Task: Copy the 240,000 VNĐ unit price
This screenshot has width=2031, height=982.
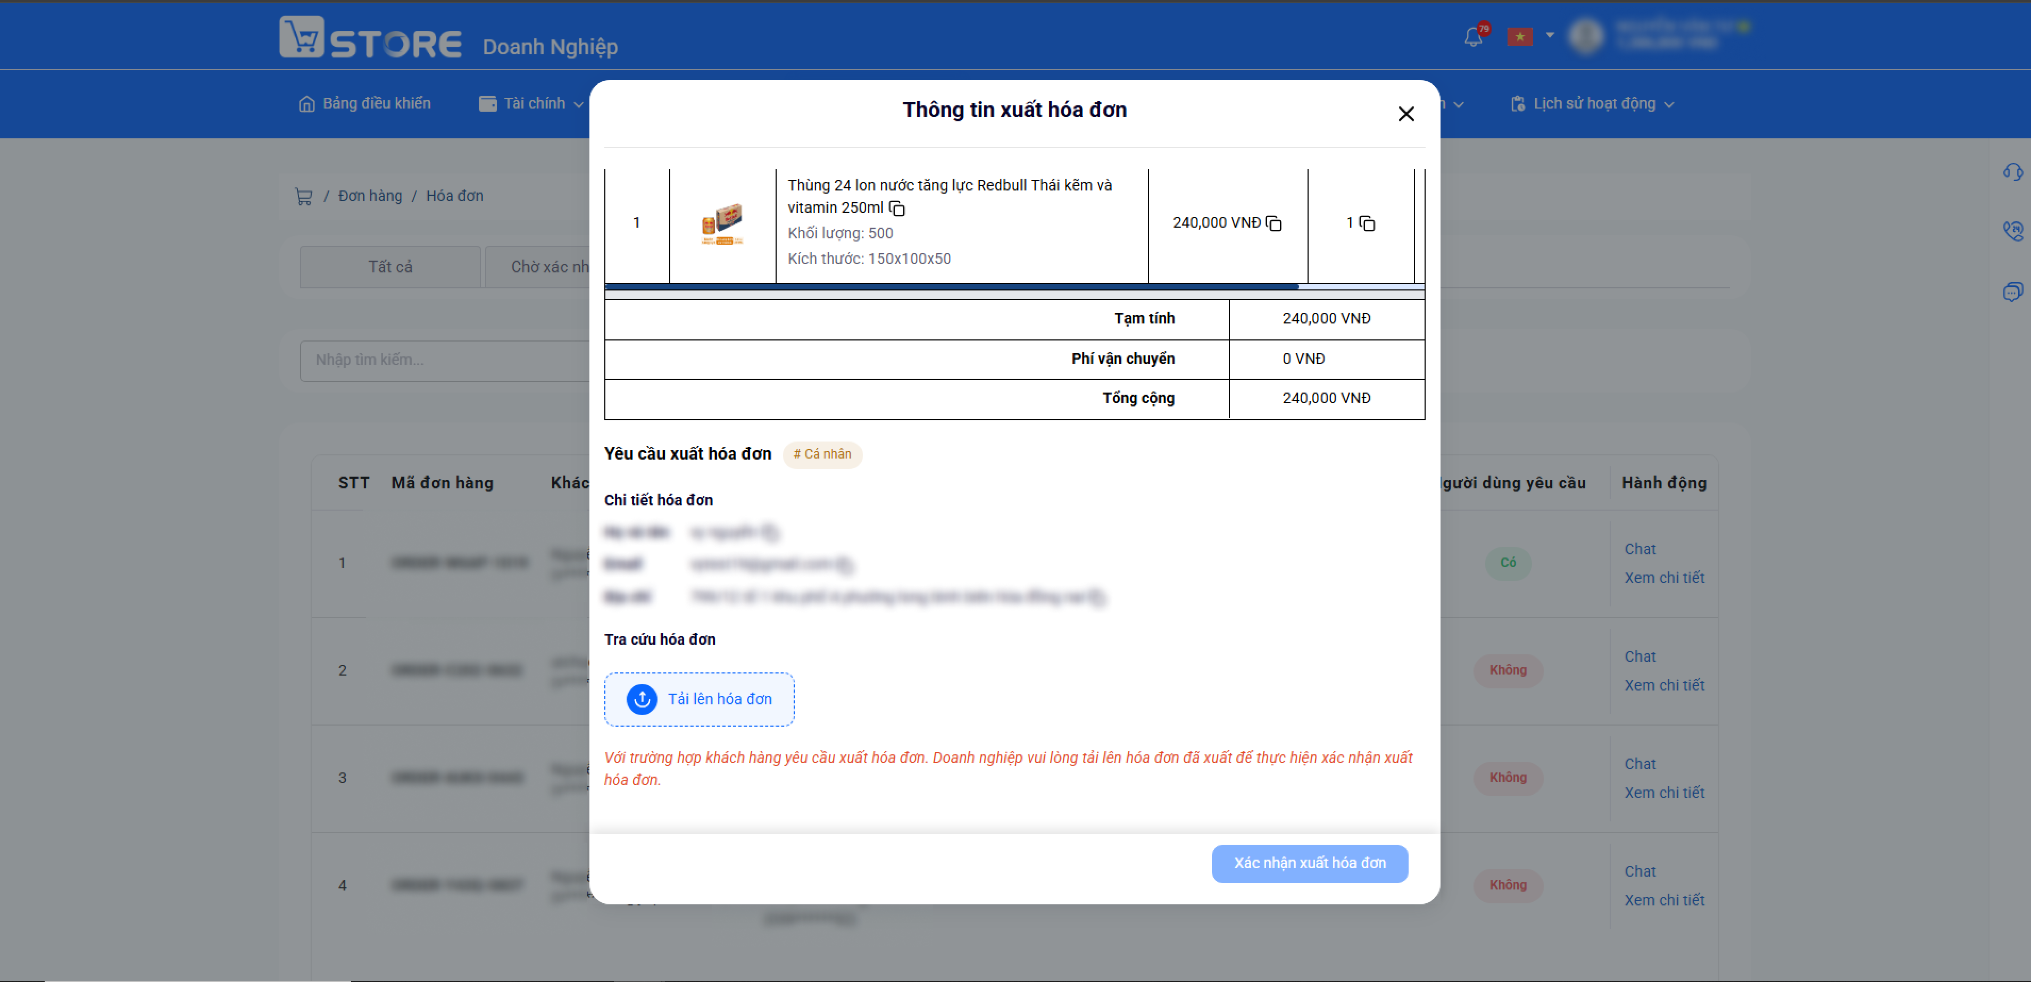Action: (1273, 223)
